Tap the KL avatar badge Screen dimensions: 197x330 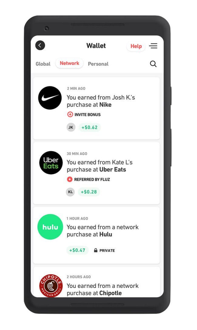pos(70,192)
